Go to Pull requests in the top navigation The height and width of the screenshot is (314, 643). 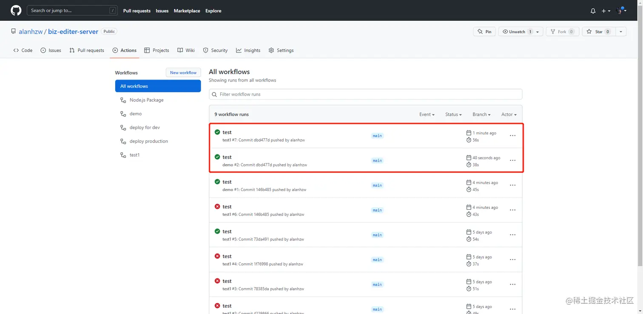pyautogui.click(x=137, y=11)
